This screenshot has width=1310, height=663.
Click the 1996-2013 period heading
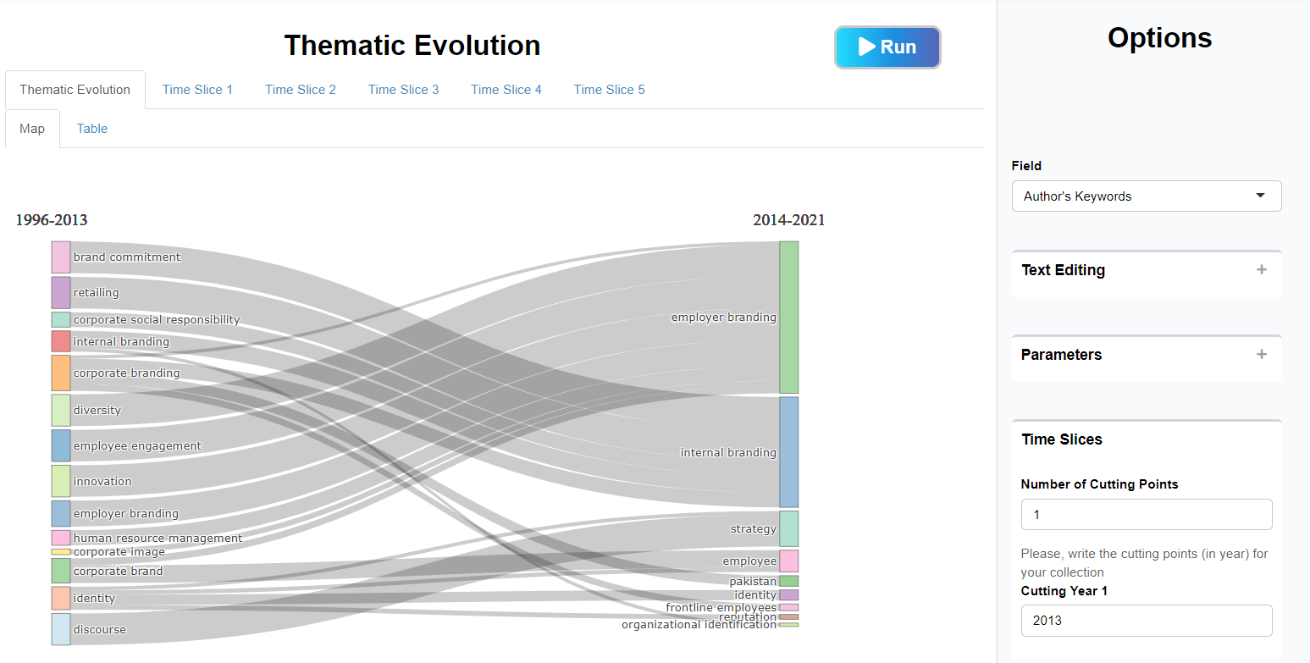52,220
